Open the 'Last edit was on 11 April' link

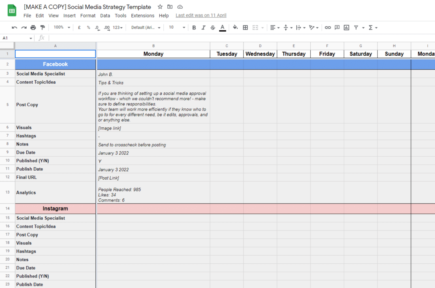[201, 15]
